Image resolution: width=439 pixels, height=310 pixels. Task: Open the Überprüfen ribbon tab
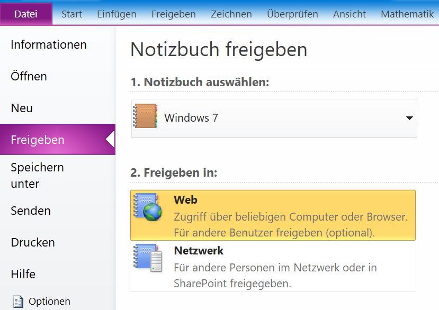click(x=292, y=14)
